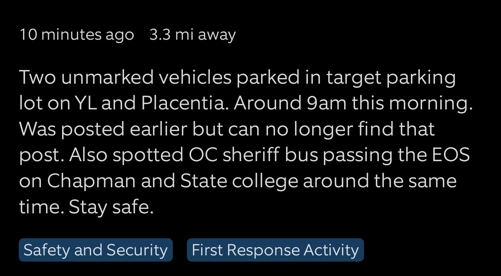Click the 'Also spotted' phrase
The image size is (501, 276).
coord(127,155)
